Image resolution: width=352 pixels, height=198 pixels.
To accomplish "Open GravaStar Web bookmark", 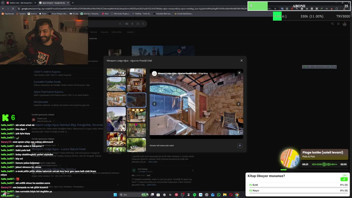I will (x=163, y=13).
